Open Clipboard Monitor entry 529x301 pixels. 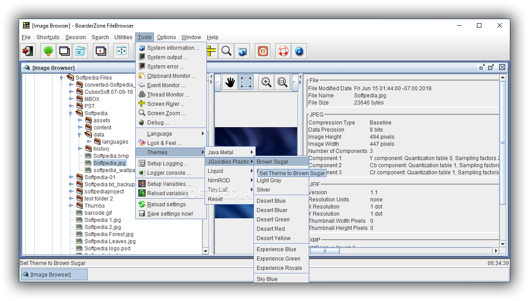click(x=171, y=76)
